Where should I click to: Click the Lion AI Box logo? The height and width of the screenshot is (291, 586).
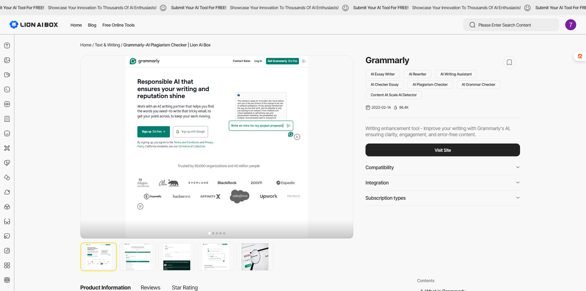(x=34, y=25)
